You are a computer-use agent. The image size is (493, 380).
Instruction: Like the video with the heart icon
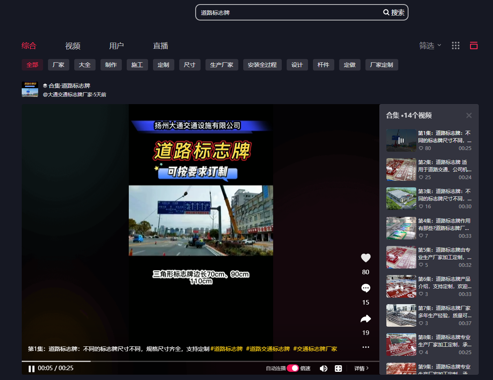[x=365, y=258]
